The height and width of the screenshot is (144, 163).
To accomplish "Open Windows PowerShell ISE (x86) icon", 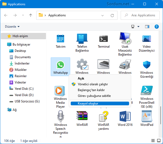I will click(x=147, y=90).
